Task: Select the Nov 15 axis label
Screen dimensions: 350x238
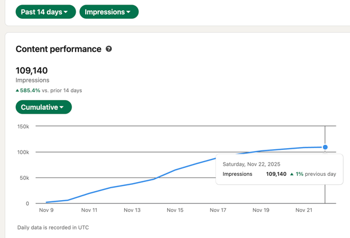Action: click(x=175, y=210)
